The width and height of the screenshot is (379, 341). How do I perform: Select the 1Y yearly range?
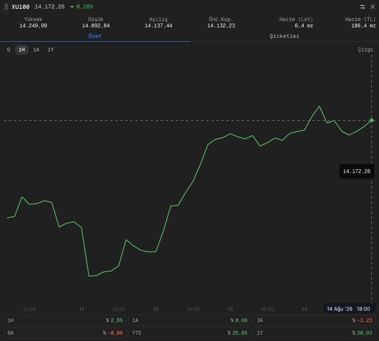point(51,50)
